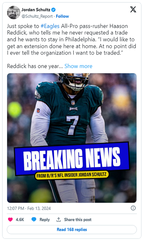Like the post with the heart icon
The width and height of the screenshot is (143, 240).
click(x=10, y=220)
